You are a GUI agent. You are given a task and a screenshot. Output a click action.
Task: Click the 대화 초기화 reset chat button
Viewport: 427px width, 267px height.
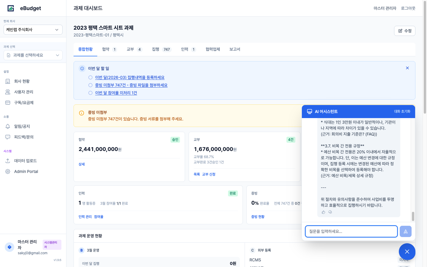point(402,111)
